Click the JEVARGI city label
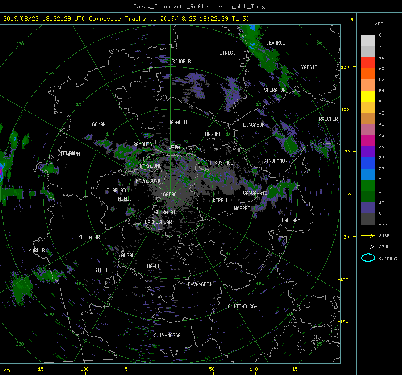The width and height of the screenshot is (402, 375). (276, 43)
